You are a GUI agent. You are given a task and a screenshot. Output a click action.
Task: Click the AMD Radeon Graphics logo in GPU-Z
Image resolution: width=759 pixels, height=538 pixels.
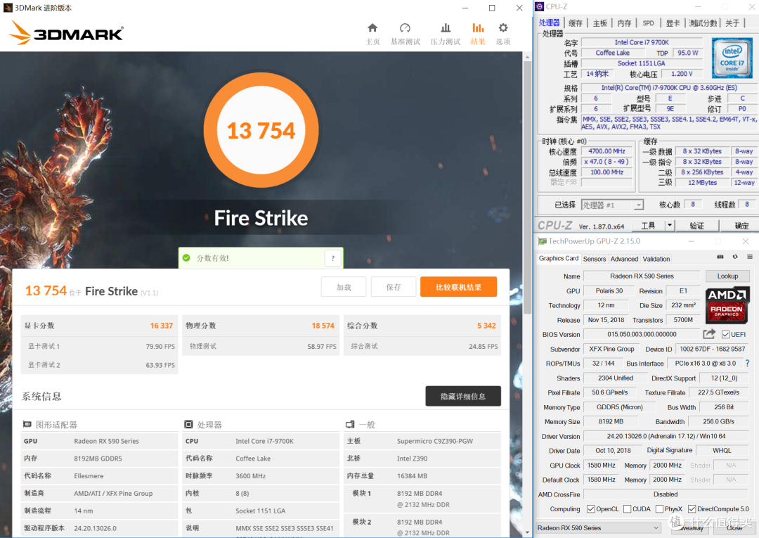pyautogui.click(x=727, y=305)
